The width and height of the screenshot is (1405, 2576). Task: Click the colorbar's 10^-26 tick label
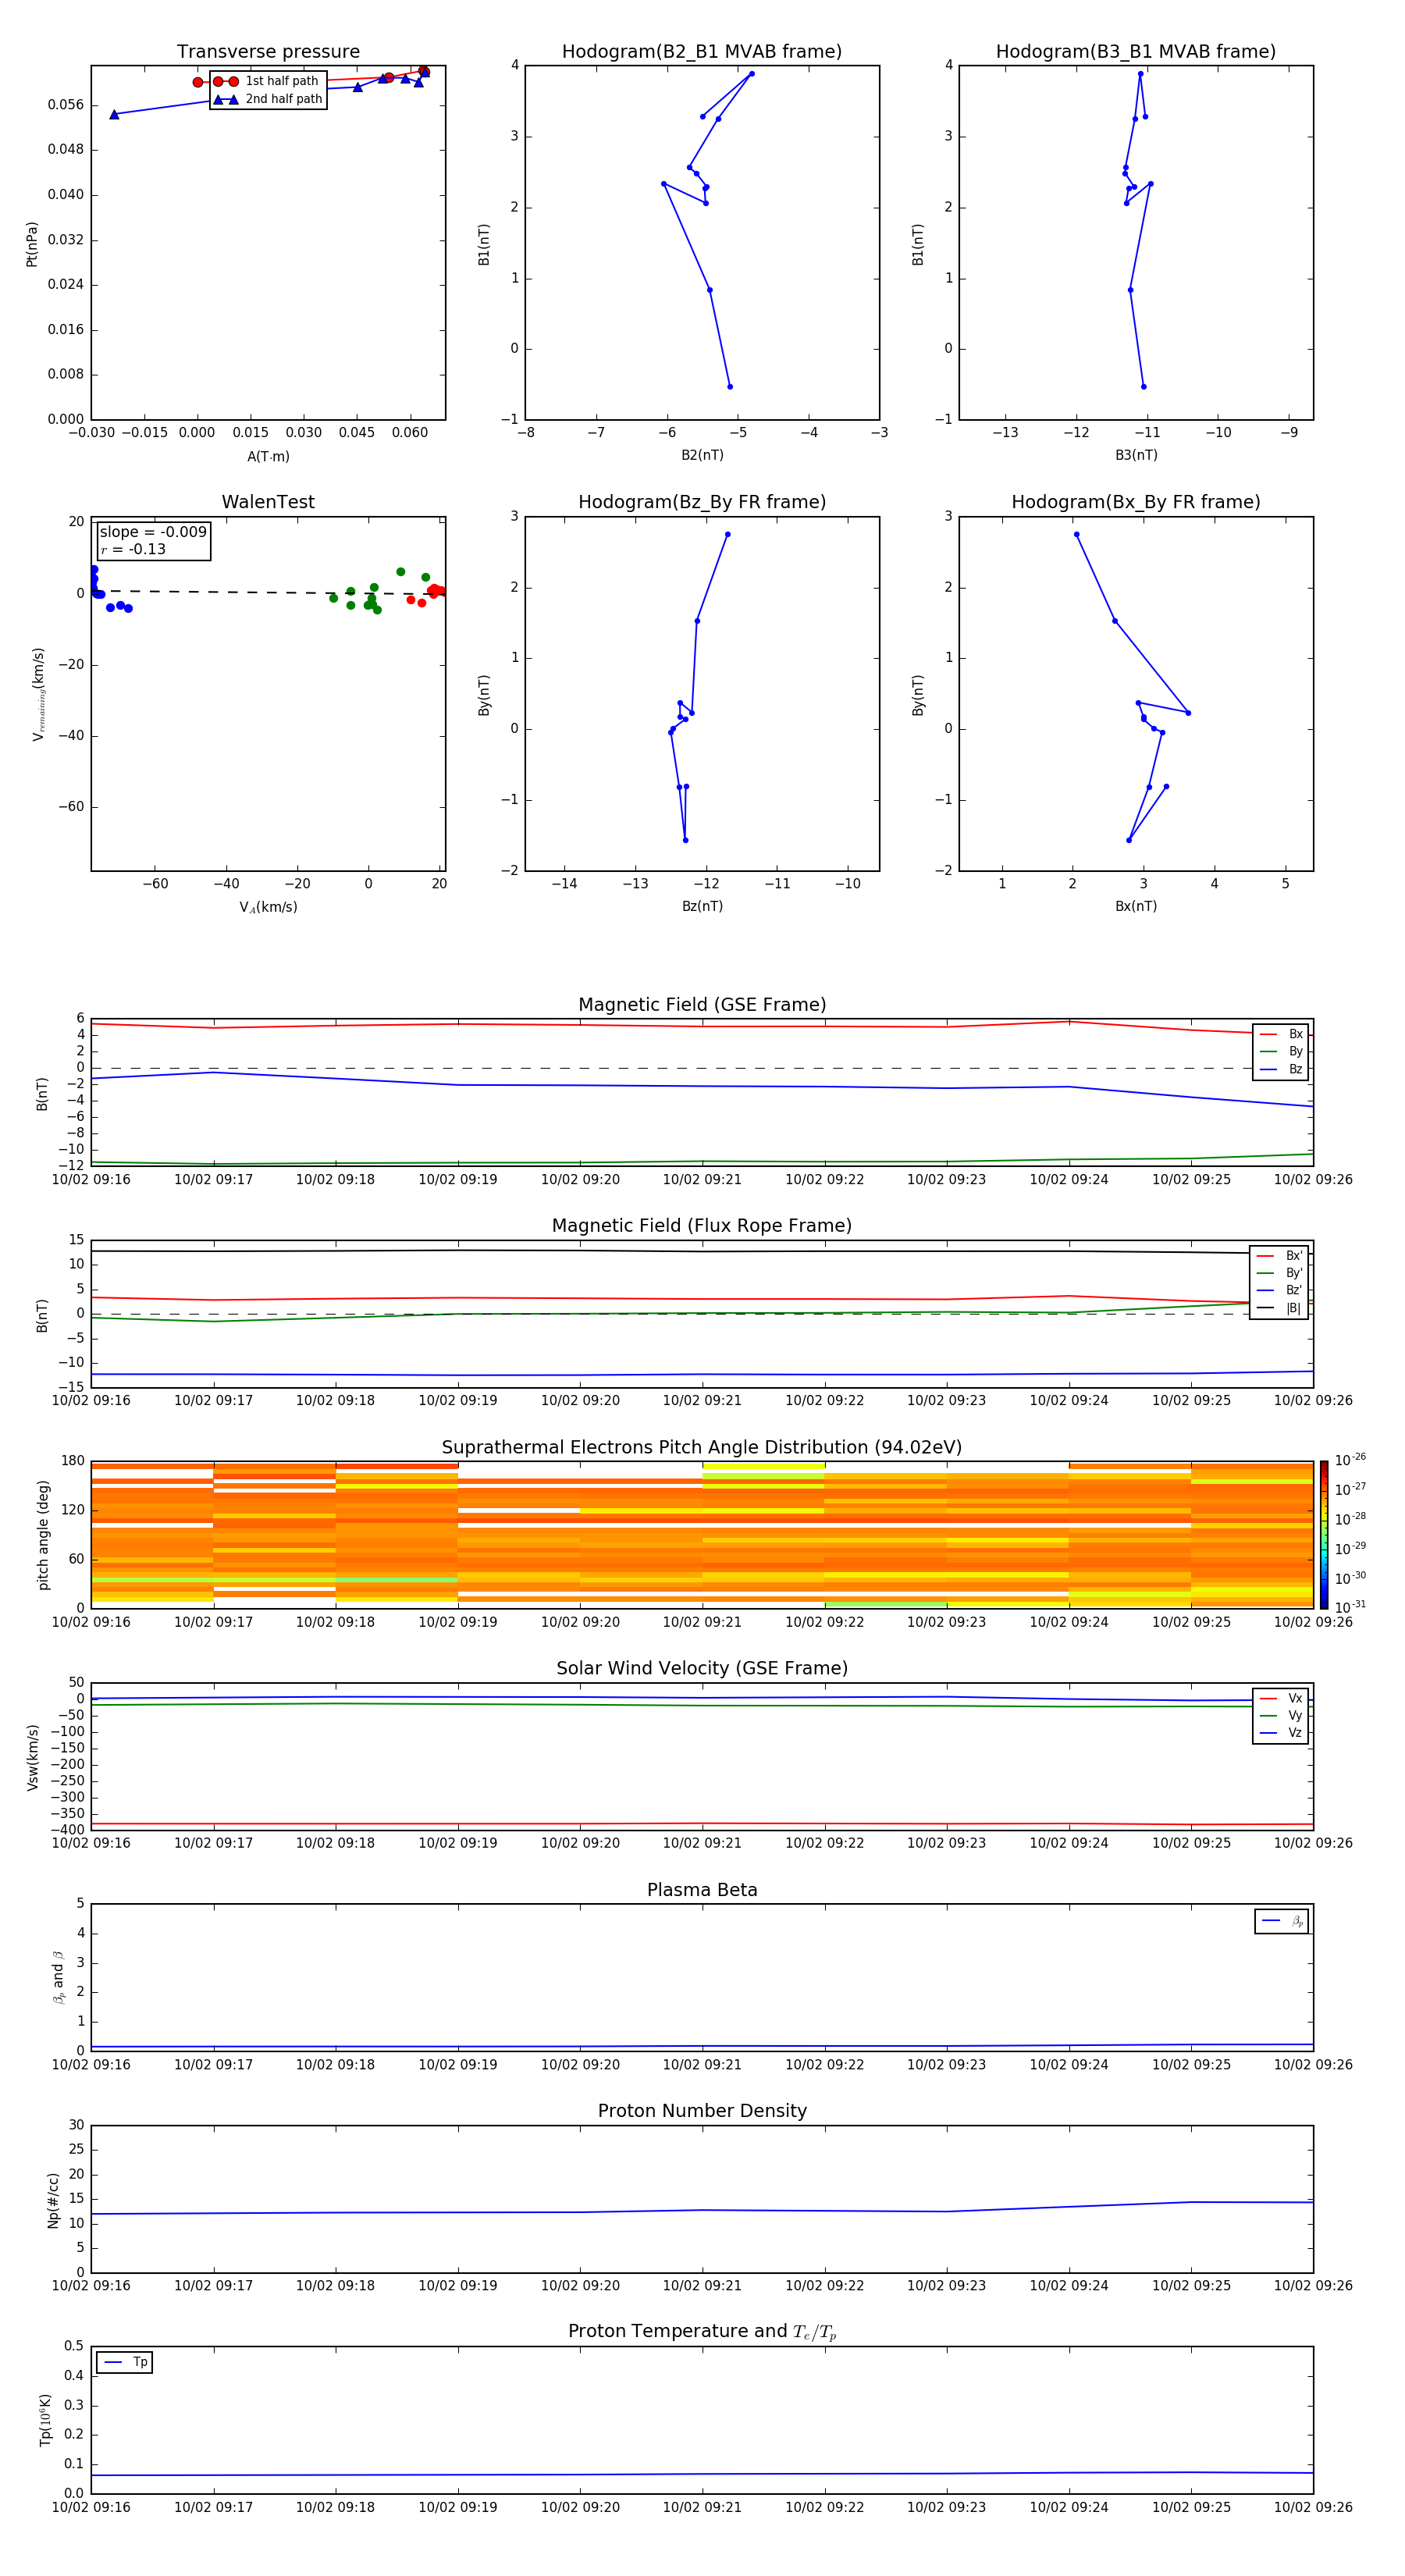point(1350,1460)
